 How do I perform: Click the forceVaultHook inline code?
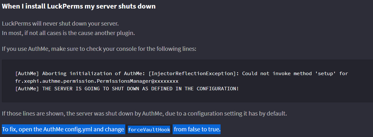tap(149, 130)
